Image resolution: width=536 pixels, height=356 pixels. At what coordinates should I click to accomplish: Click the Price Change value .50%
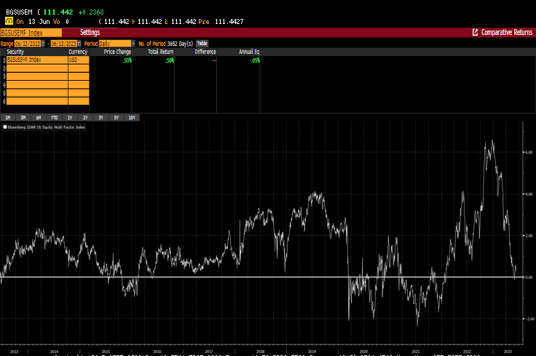(x=127, y=60)
